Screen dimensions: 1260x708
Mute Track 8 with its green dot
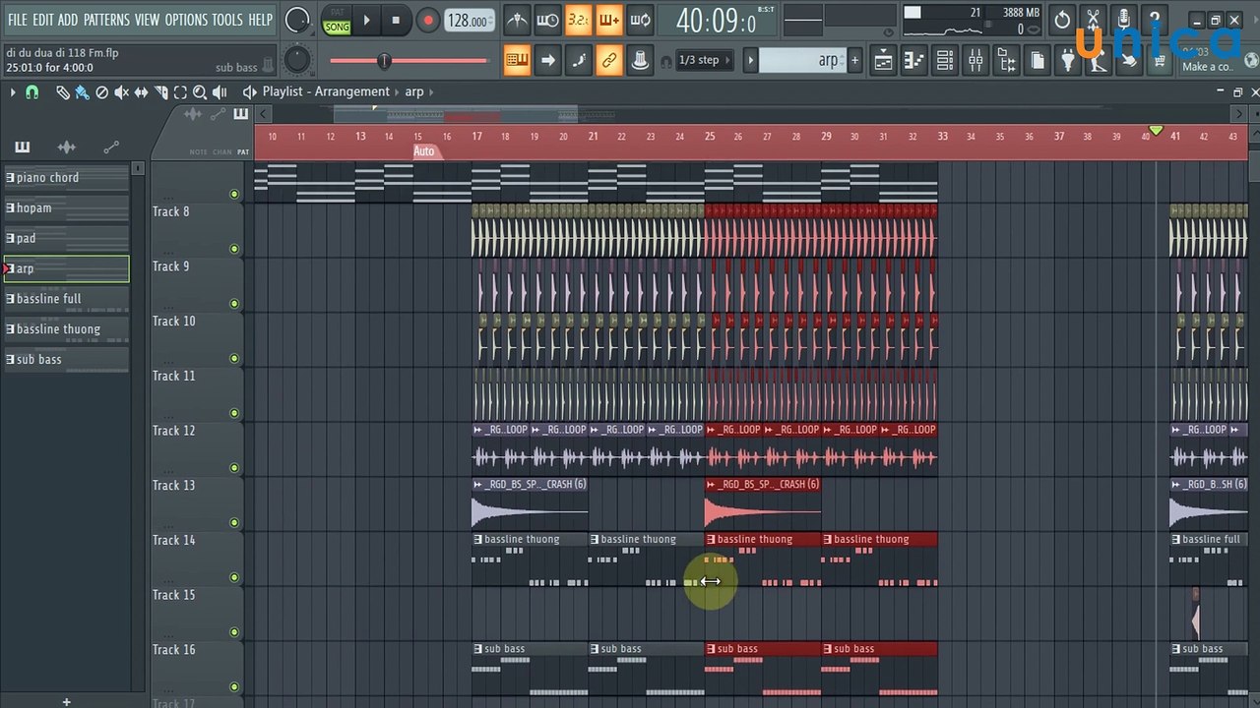coord(234,249)
